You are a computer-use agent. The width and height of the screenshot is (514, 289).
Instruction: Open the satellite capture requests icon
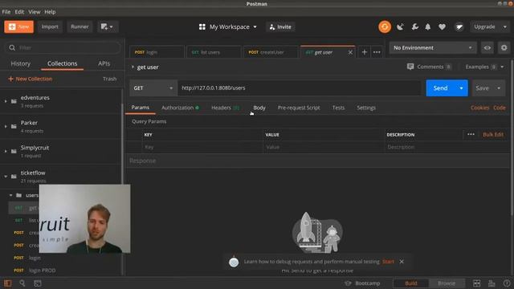tap(400, 26)
